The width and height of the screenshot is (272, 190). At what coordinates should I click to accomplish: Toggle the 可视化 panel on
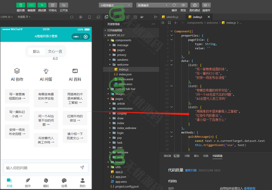tap(52, 5)
